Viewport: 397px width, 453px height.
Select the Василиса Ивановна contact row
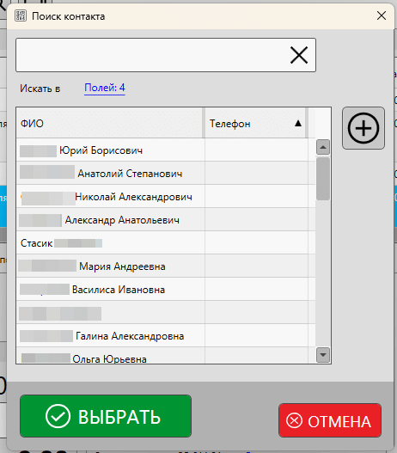[x=166, y=290]
